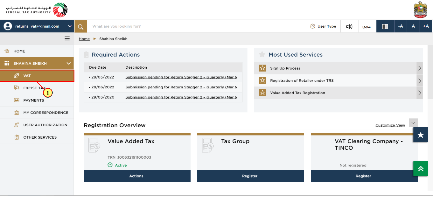Image resolution: width=433 pixels, height=206 pixels.
Task: Click the star icon beside Value Added Tax Registration
Action: coord(262,93)
